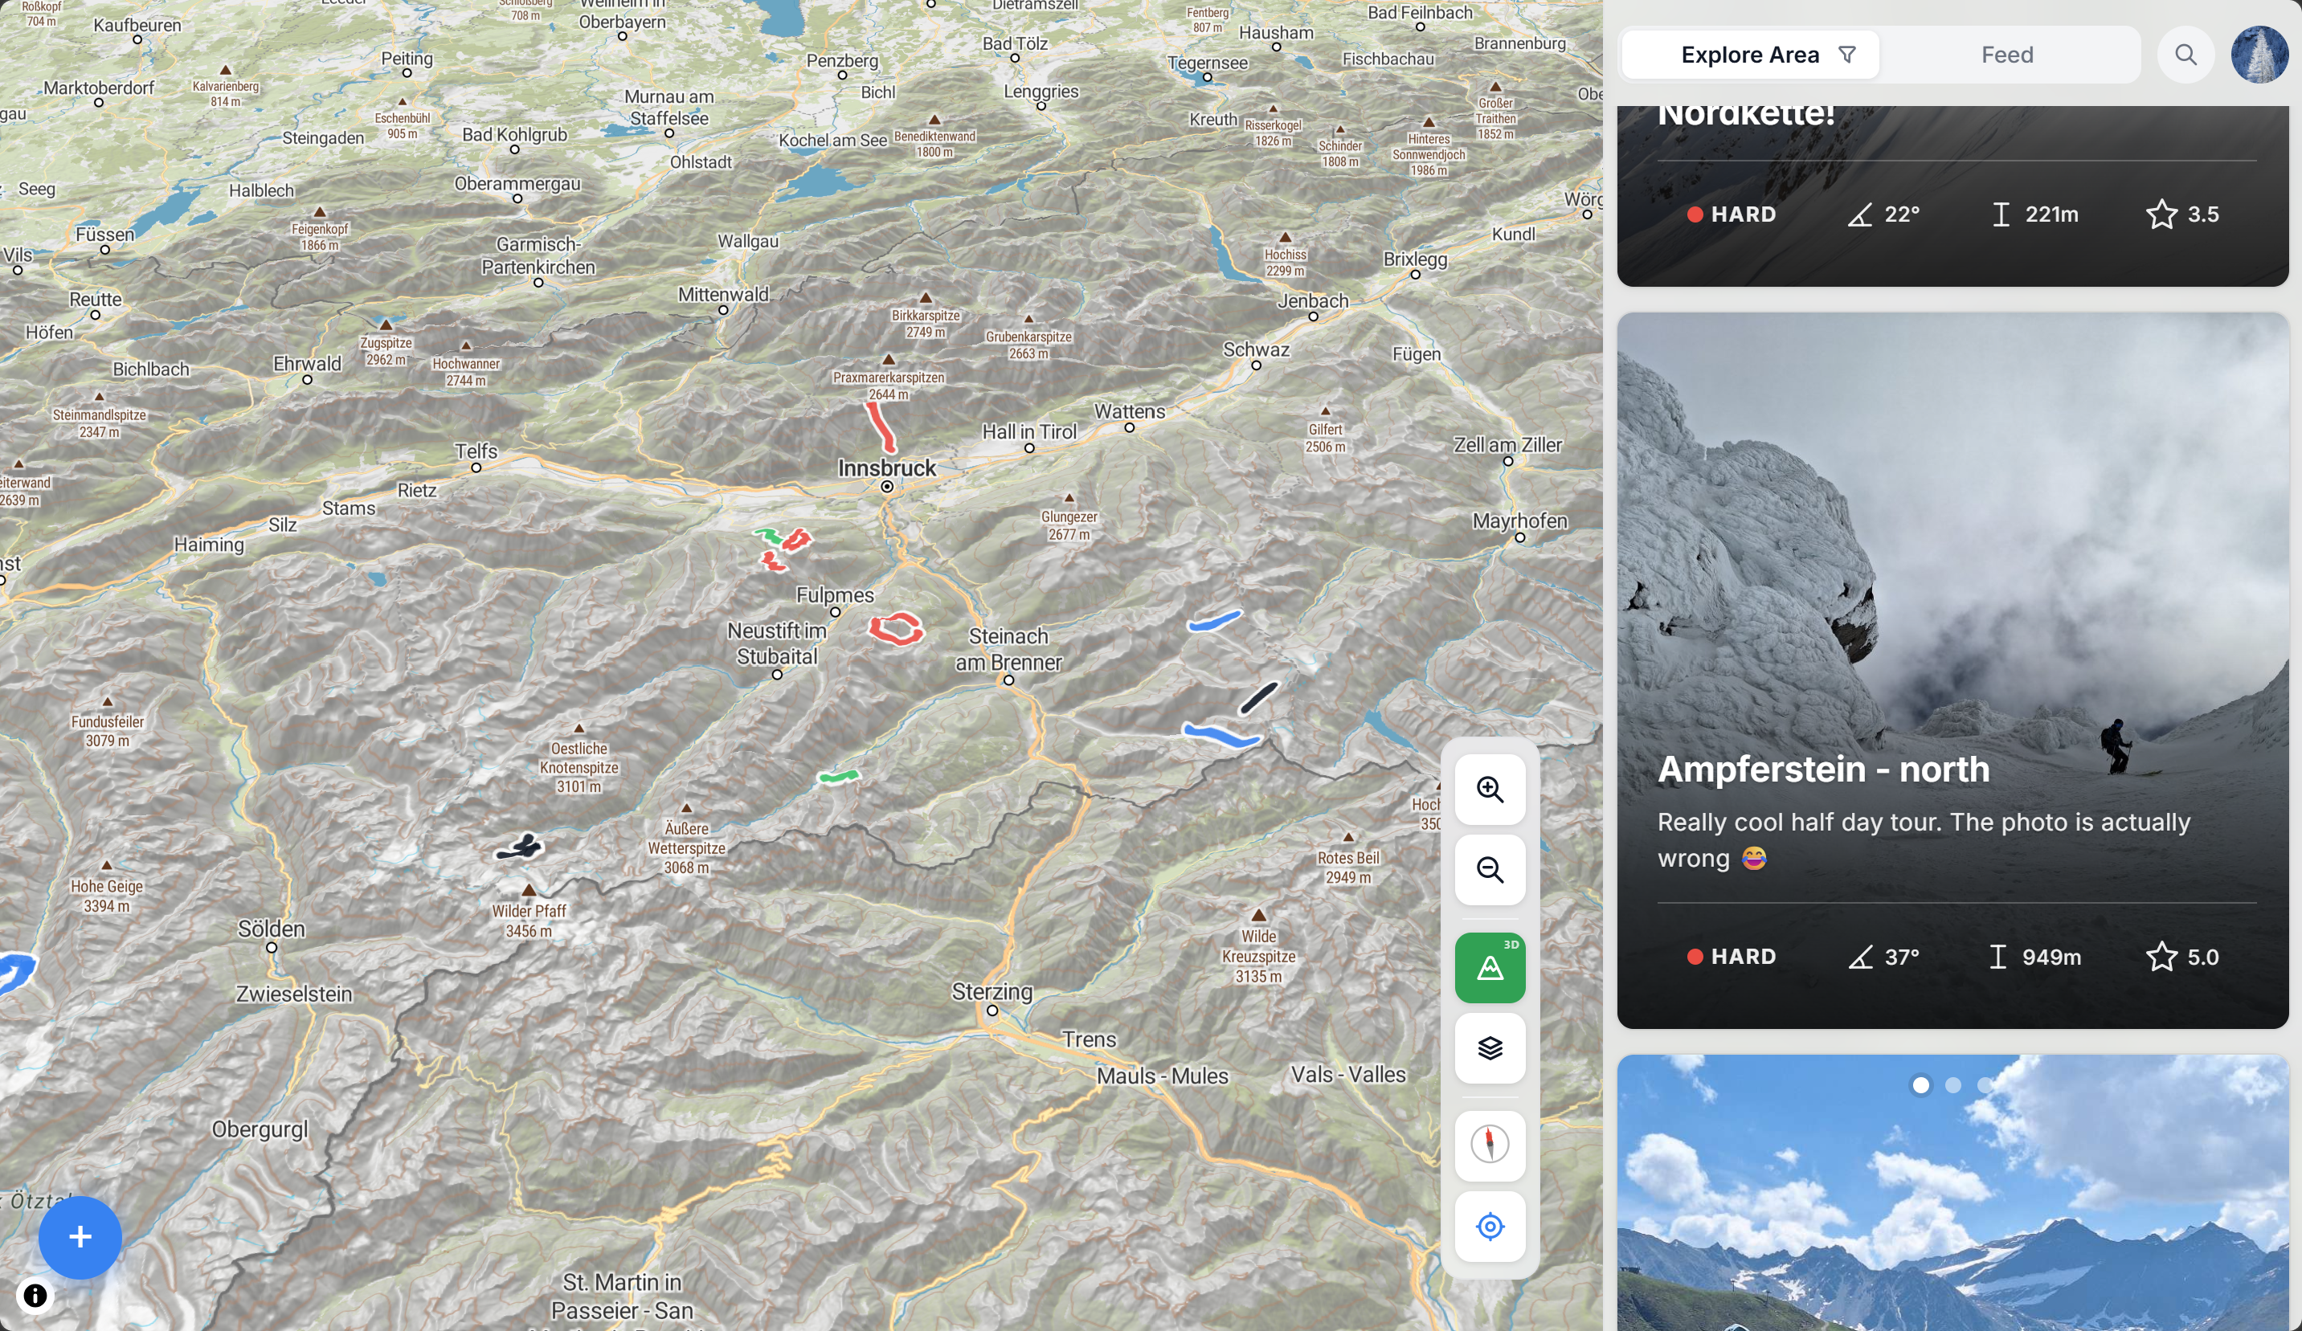Click Neustift im Stubaital label
This screenshot has width=2302, height=1331.
click(776, 643)
